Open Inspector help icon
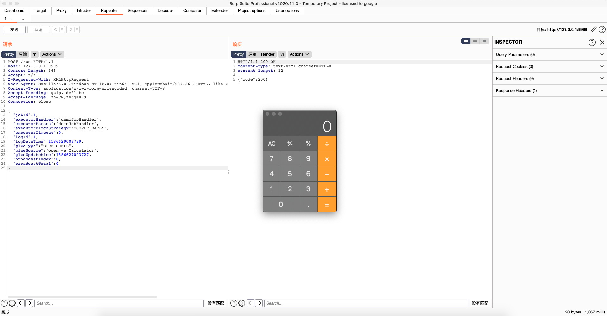Image resolution: width=607 pixels, height=316 pixels. (592, 42)
